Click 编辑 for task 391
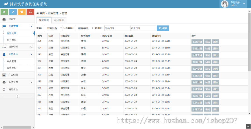The image size is (251, 129). (x=207, y=69)
